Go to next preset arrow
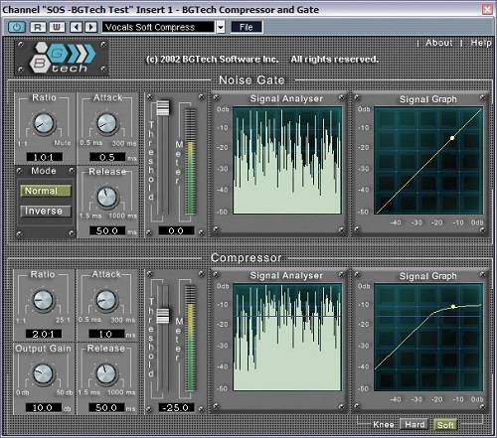The height and width of the screenshot is (438, 497). point(90,27)
